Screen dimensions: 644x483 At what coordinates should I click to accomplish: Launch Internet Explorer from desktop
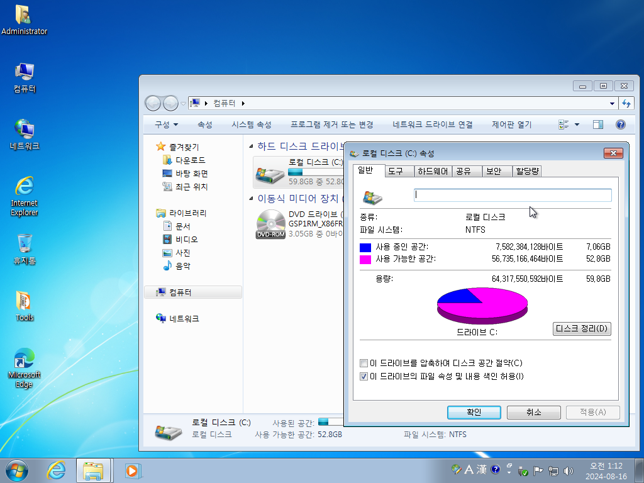[x=25, y=196]
